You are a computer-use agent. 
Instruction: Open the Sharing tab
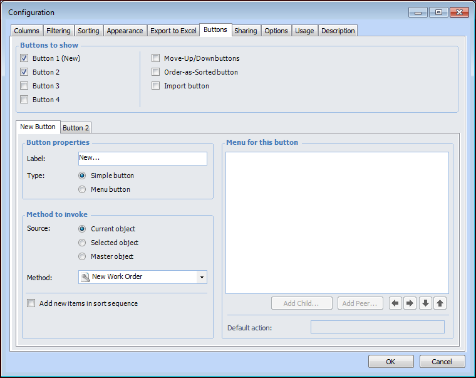(x=246, y=31)
